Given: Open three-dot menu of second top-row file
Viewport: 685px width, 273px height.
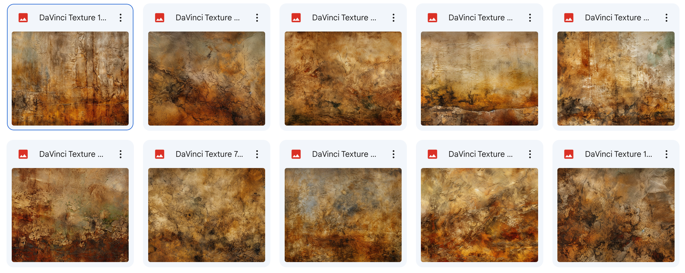Looking at the screenshot, I should click(x=257, y=18).
